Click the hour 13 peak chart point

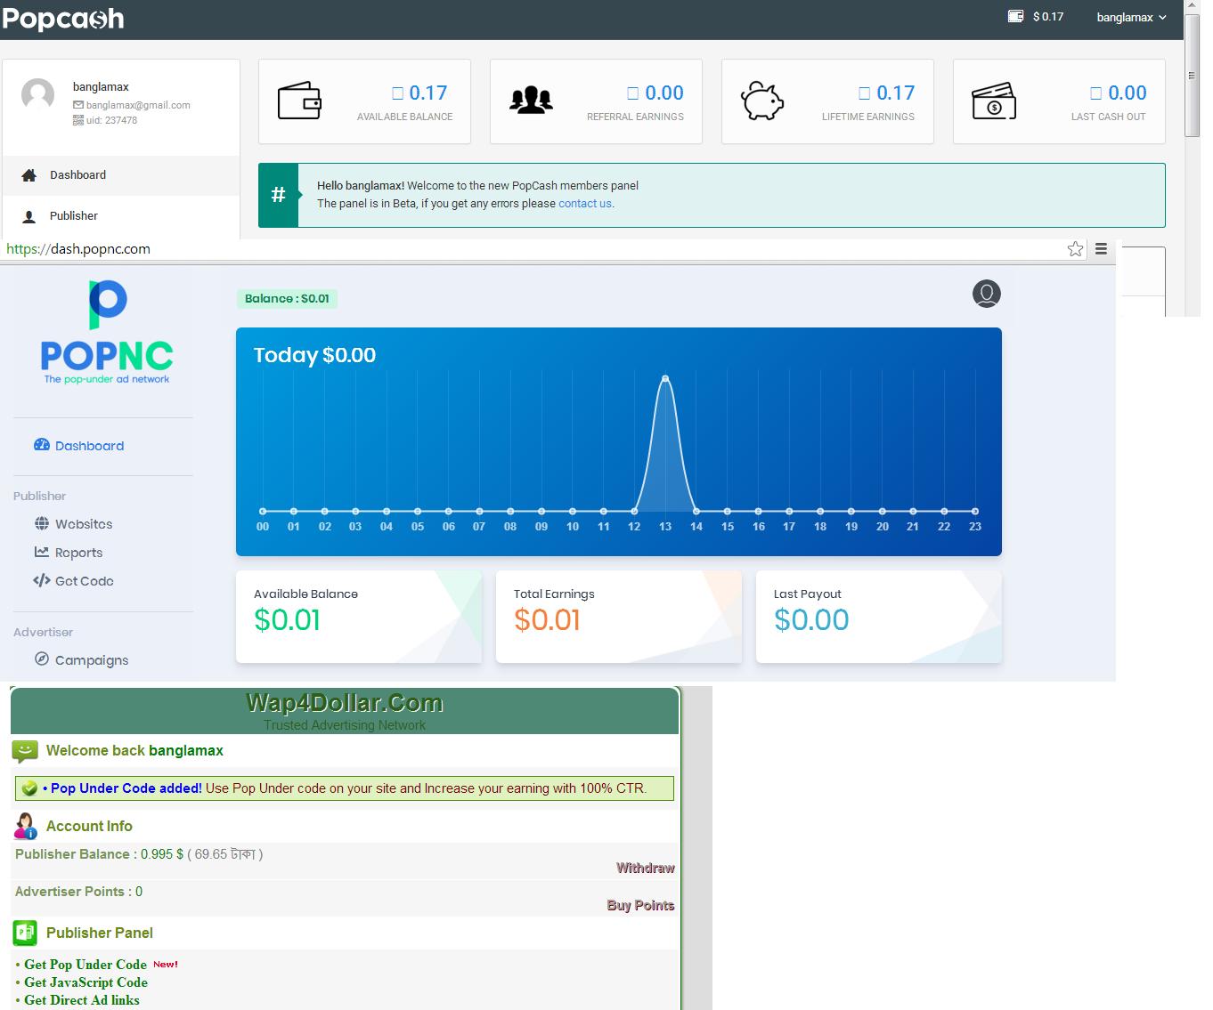point(665,379)
